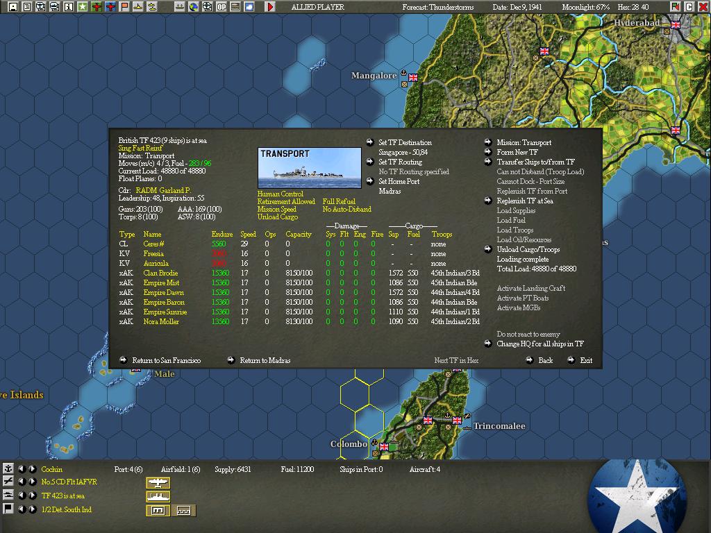The height and width of the screenshot is (533, 711).
Task: Click the OP operations report icon
Action: tap(221, 7)
